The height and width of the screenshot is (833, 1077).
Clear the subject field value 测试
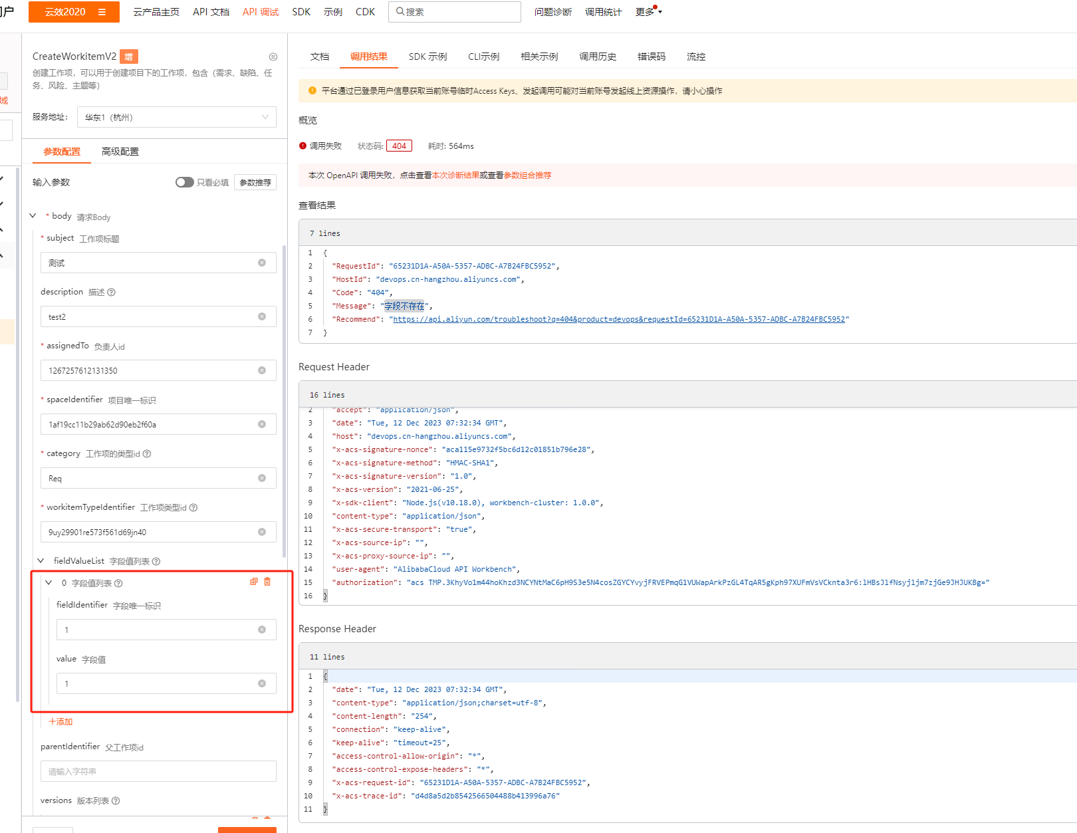(262, 263)
